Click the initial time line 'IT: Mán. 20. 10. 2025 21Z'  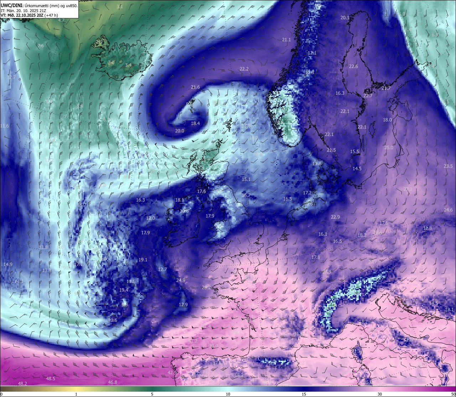click(24, 10)
